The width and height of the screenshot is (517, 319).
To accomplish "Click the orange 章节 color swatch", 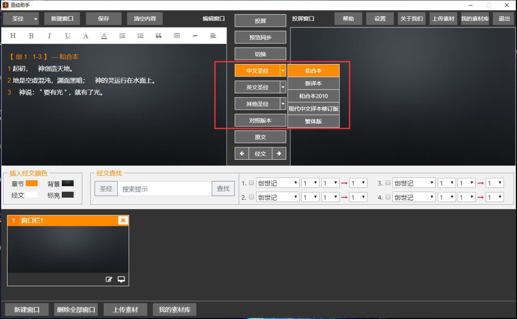I will coord(32,183).
